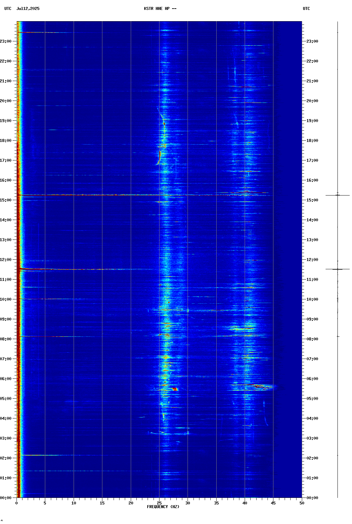Click '19:00' on the left time axis

tap(6, 121)
